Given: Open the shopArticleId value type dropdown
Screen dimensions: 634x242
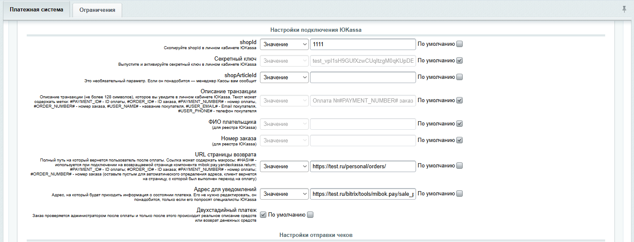Looking at the screenshot, I should [284, 78].
